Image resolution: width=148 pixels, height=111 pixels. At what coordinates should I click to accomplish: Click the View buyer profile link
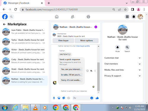83,46
